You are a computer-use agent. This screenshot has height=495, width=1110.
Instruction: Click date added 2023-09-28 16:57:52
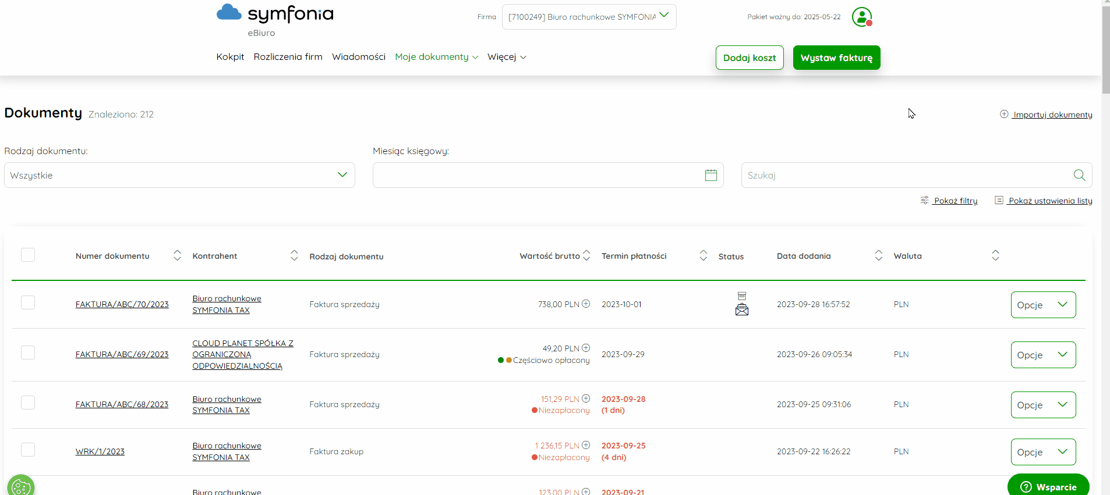(x=813, y=304)
